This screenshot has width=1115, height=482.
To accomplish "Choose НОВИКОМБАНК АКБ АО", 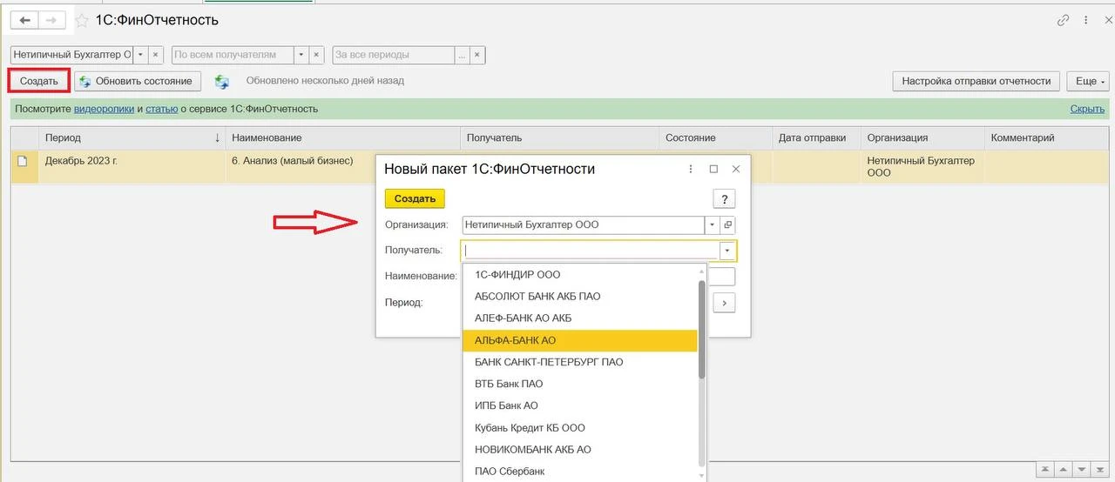I will click(580, 450).
